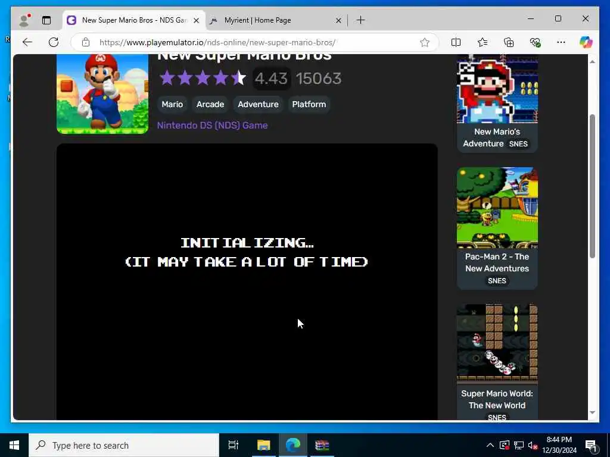
Task: Open the Favorites list
Action: 483,42
